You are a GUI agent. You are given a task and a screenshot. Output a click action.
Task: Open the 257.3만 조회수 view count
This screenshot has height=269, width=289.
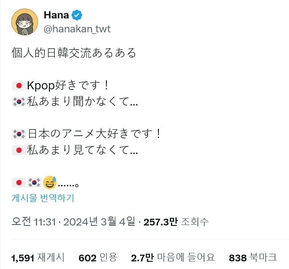[175, 222]
